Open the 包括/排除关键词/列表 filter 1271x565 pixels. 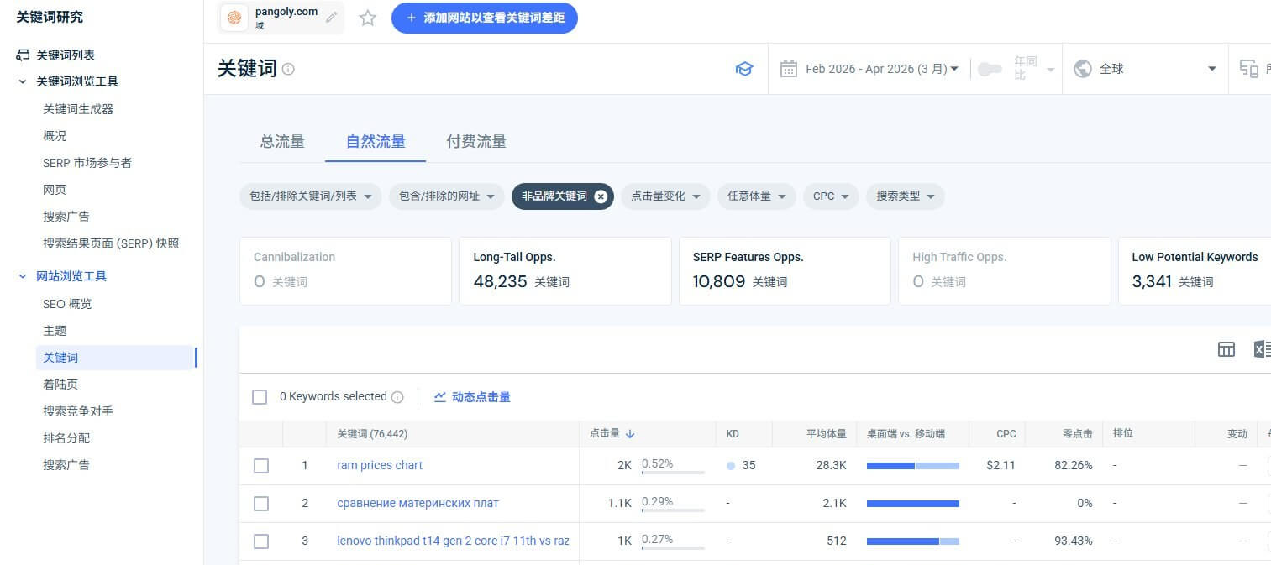(310, 196)
